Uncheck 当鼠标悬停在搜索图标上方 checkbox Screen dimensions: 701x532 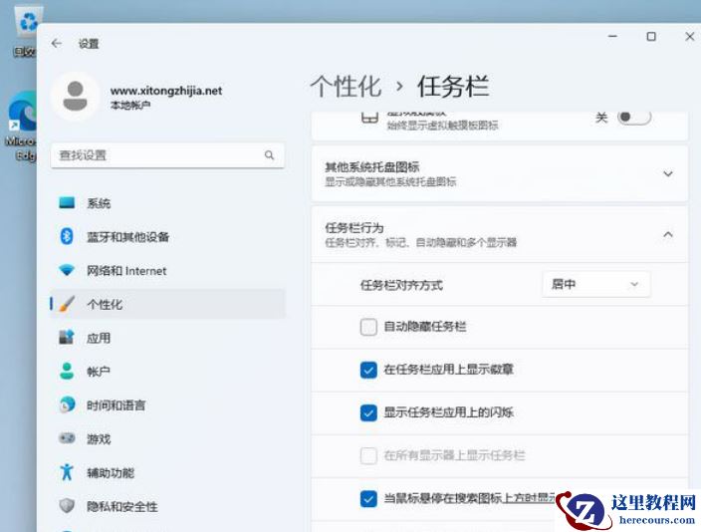(x=368, y=498)
